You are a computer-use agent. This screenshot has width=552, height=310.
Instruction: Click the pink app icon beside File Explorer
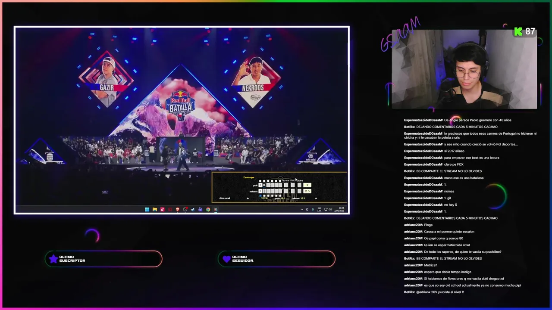162,210
